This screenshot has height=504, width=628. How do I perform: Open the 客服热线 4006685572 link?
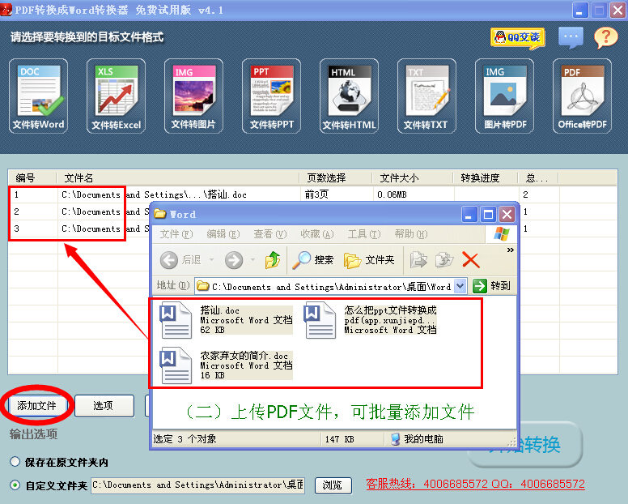click(475, 484)
